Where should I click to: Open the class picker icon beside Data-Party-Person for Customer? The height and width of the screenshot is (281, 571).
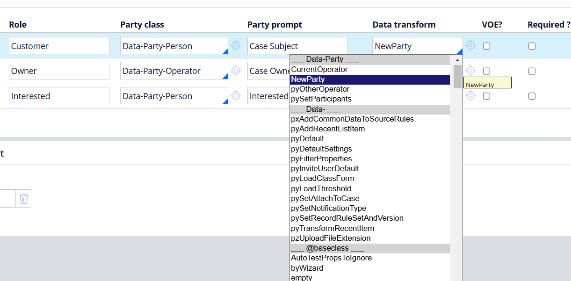[x=236, y=45]
